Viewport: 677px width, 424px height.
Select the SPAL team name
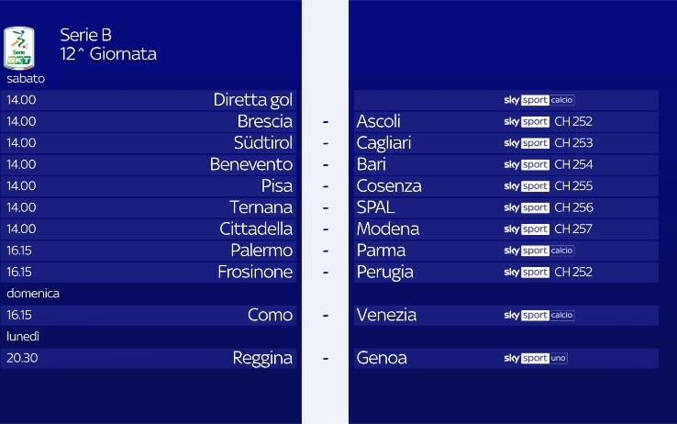click(375, 207)
